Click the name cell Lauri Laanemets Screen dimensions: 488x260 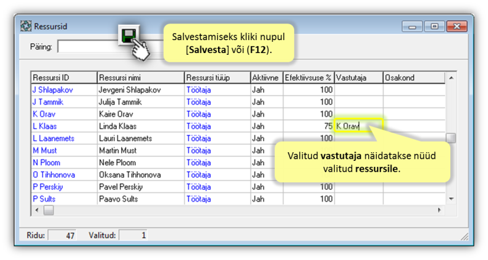pyautogui.click(x=141, y=139)
